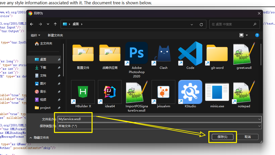Click 新建文件夹 to create folder
275x155 pixels.
[55, 35]
